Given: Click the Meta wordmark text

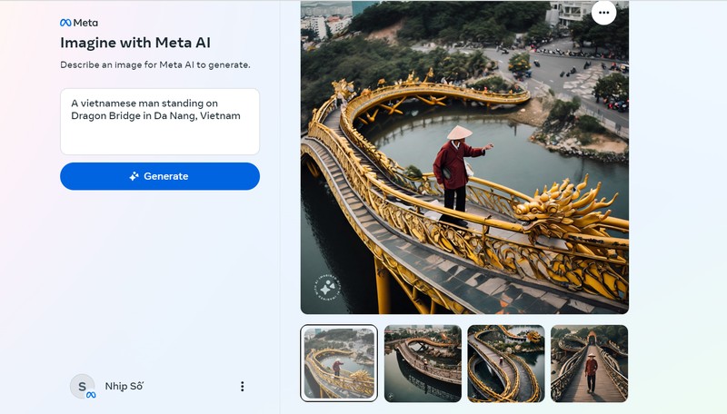Looking at the screenshot, I should 85,23.
